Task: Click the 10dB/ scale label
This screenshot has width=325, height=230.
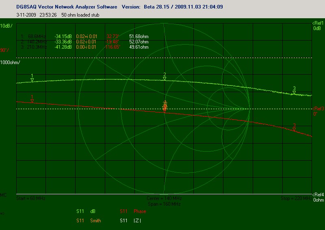Action: (6, 26)
